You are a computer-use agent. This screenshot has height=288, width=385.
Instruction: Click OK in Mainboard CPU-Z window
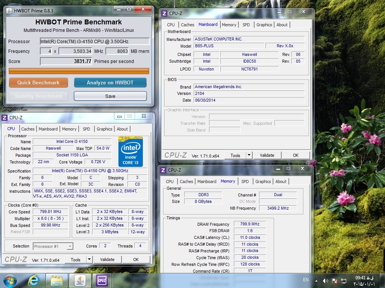(x=296, y=156)
